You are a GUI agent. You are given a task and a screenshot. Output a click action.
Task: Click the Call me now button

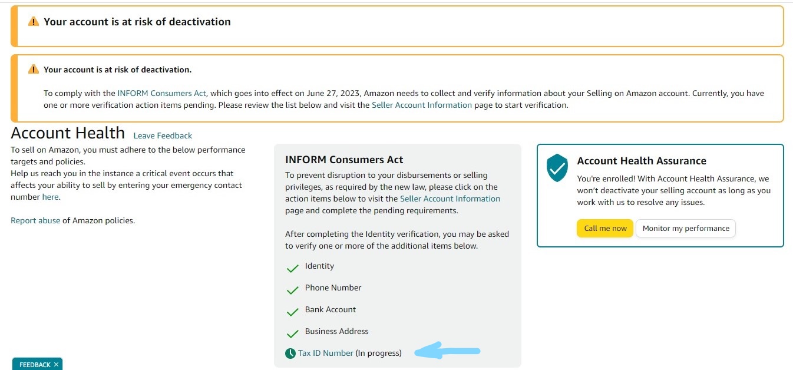tap(605, 228)
